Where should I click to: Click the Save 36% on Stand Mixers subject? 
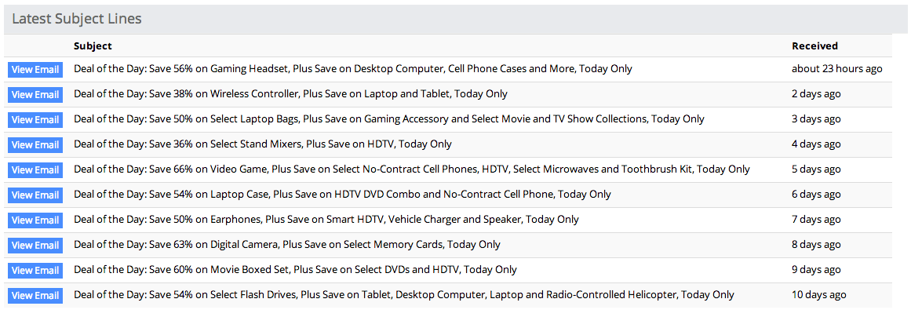[x=263, y=144]
